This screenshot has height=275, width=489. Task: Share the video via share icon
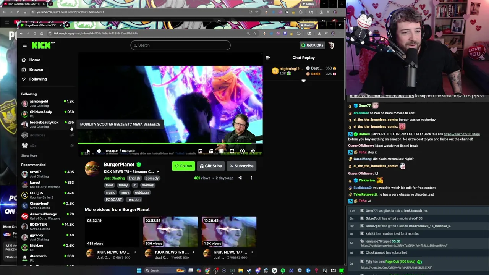click(240, 178)
